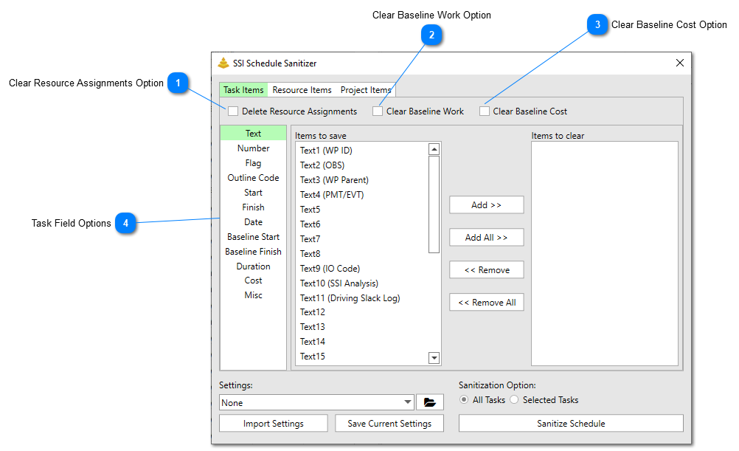Viewport: 739px width, 451px height.
Task: Select Text15 in Items to save
Action: 313,357
